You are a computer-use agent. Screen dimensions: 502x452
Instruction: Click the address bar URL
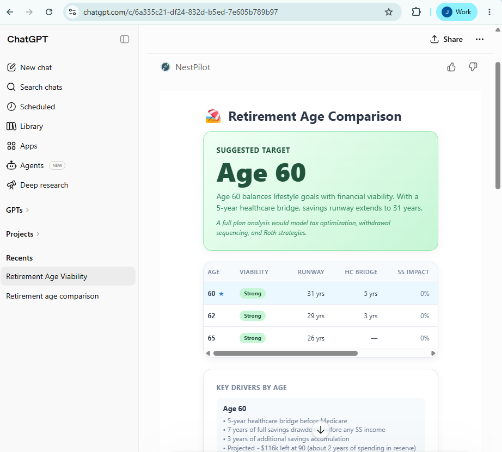coord(181,12)
